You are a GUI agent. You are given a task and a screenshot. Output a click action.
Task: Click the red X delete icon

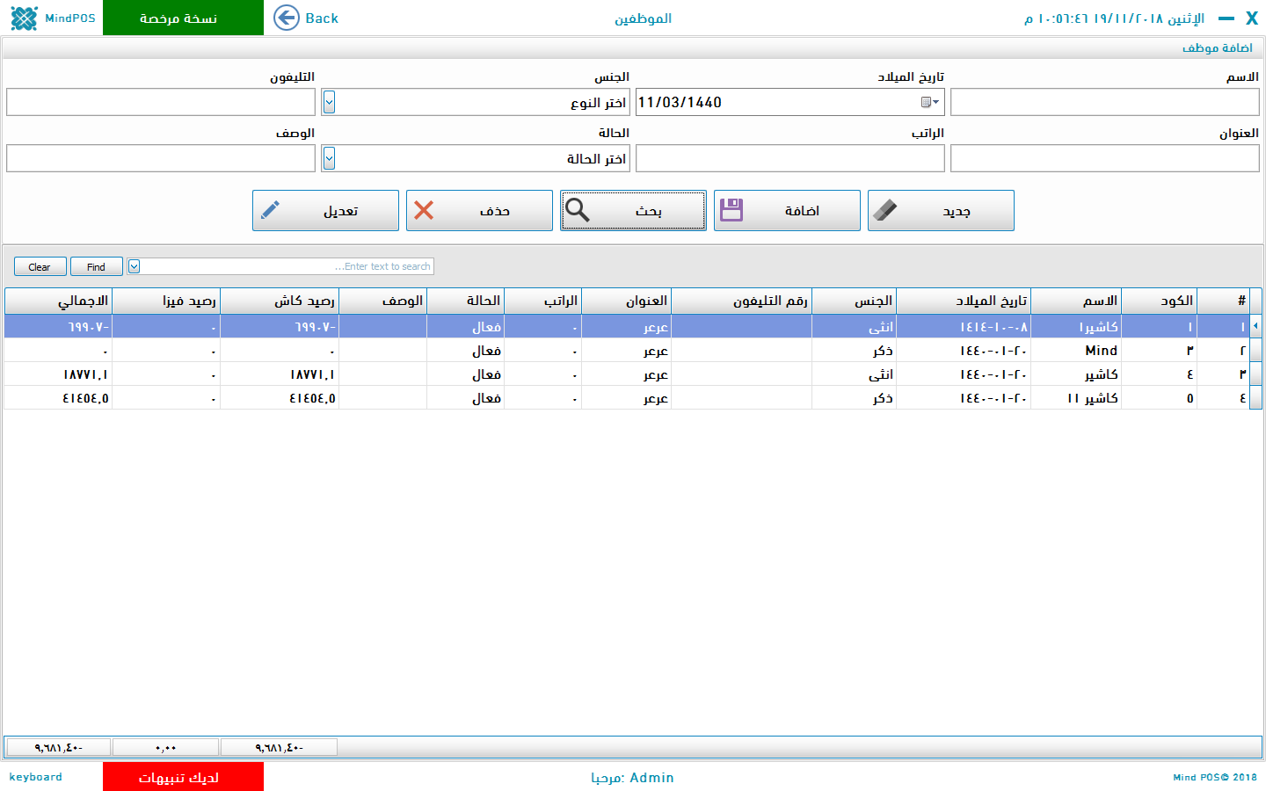point(424,210)
